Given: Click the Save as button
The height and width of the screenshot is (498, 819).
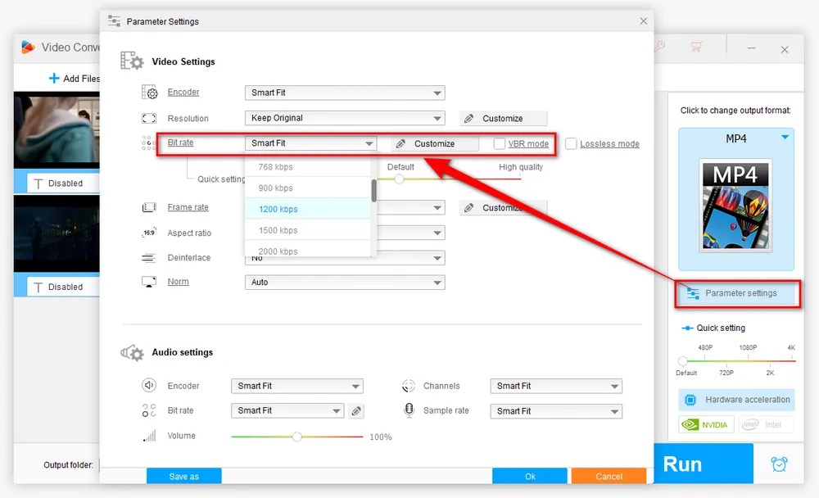Looking at the screenshot, I should pos(183,476).
